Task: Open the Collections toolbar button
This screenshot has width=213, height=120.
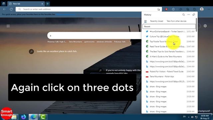Action: [188, 9]
